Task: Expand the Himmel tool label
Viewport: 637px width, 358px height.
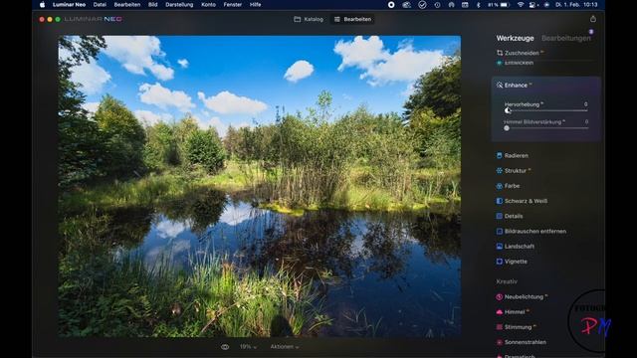Action: [515, 312]
